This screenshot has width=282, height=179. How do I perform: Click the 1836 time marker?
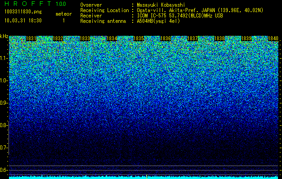tap(165, 38)
